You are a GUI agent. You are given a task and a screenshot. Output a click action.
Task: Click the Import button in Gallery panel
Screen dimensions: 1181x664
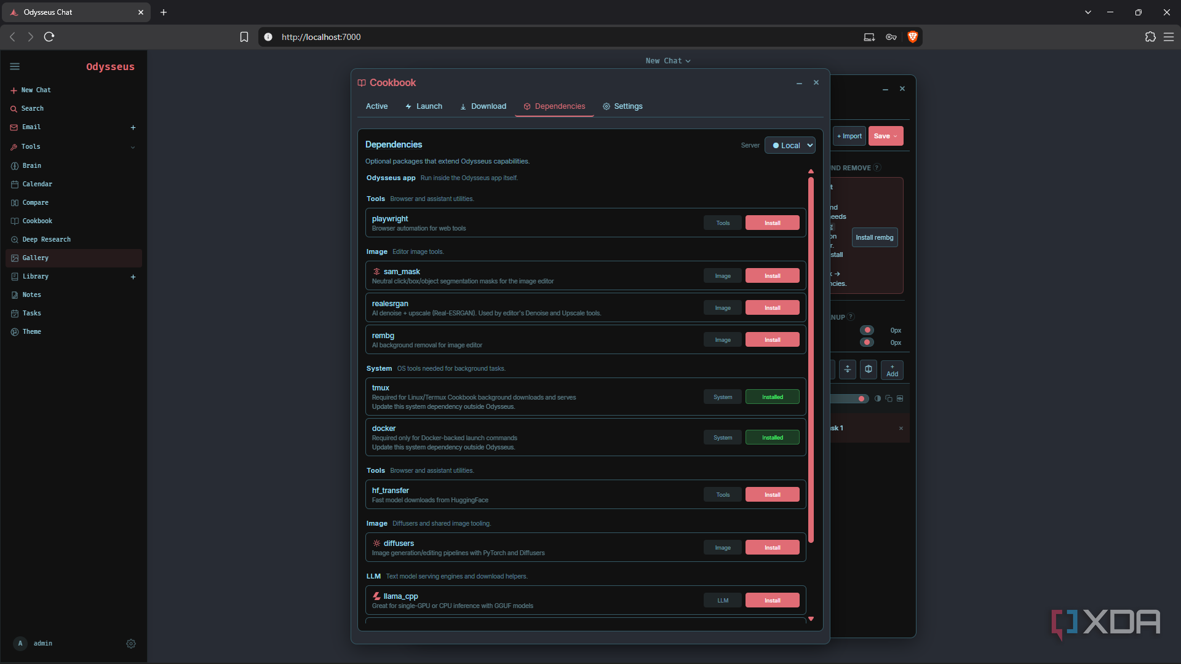pos(849,136)
